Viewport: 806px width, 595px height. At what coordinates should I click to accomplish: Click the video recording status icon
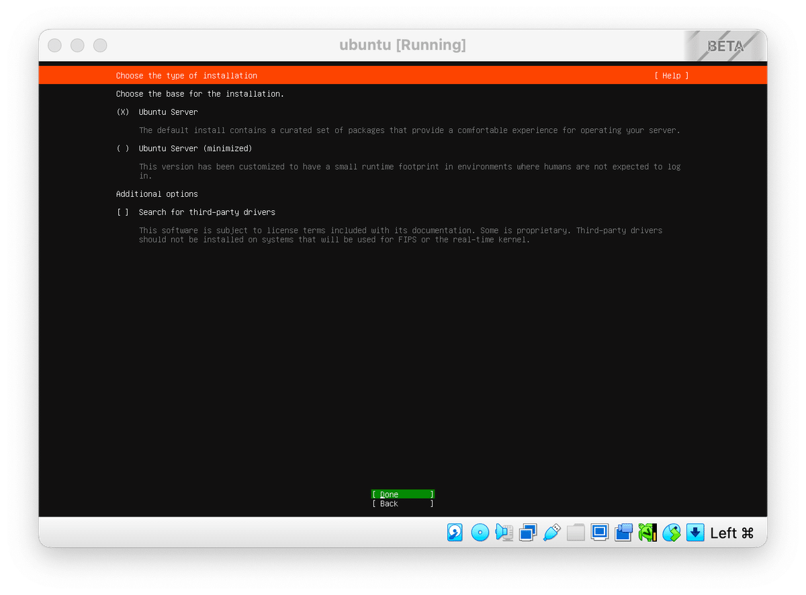[623, 533]
